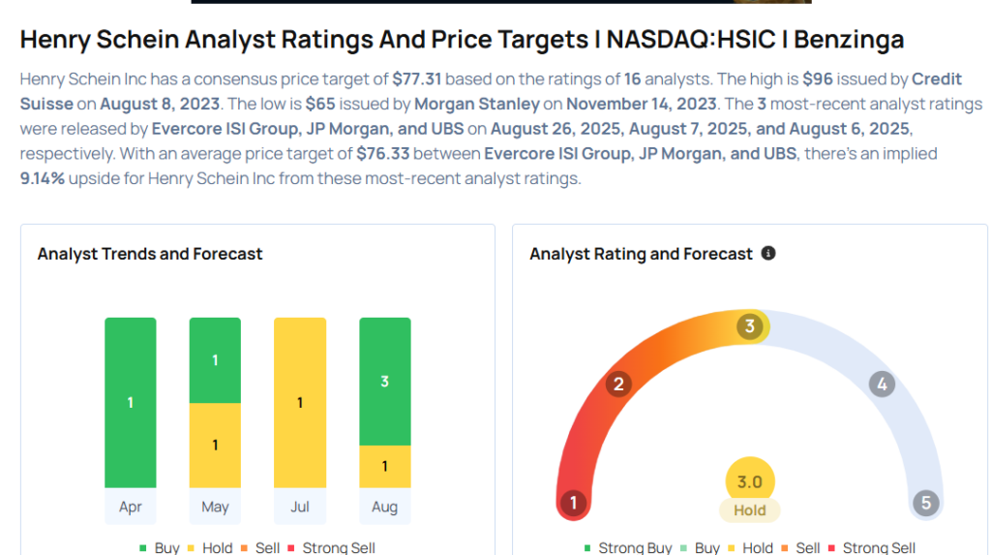Select gauge marker number 1

point(573,503)
